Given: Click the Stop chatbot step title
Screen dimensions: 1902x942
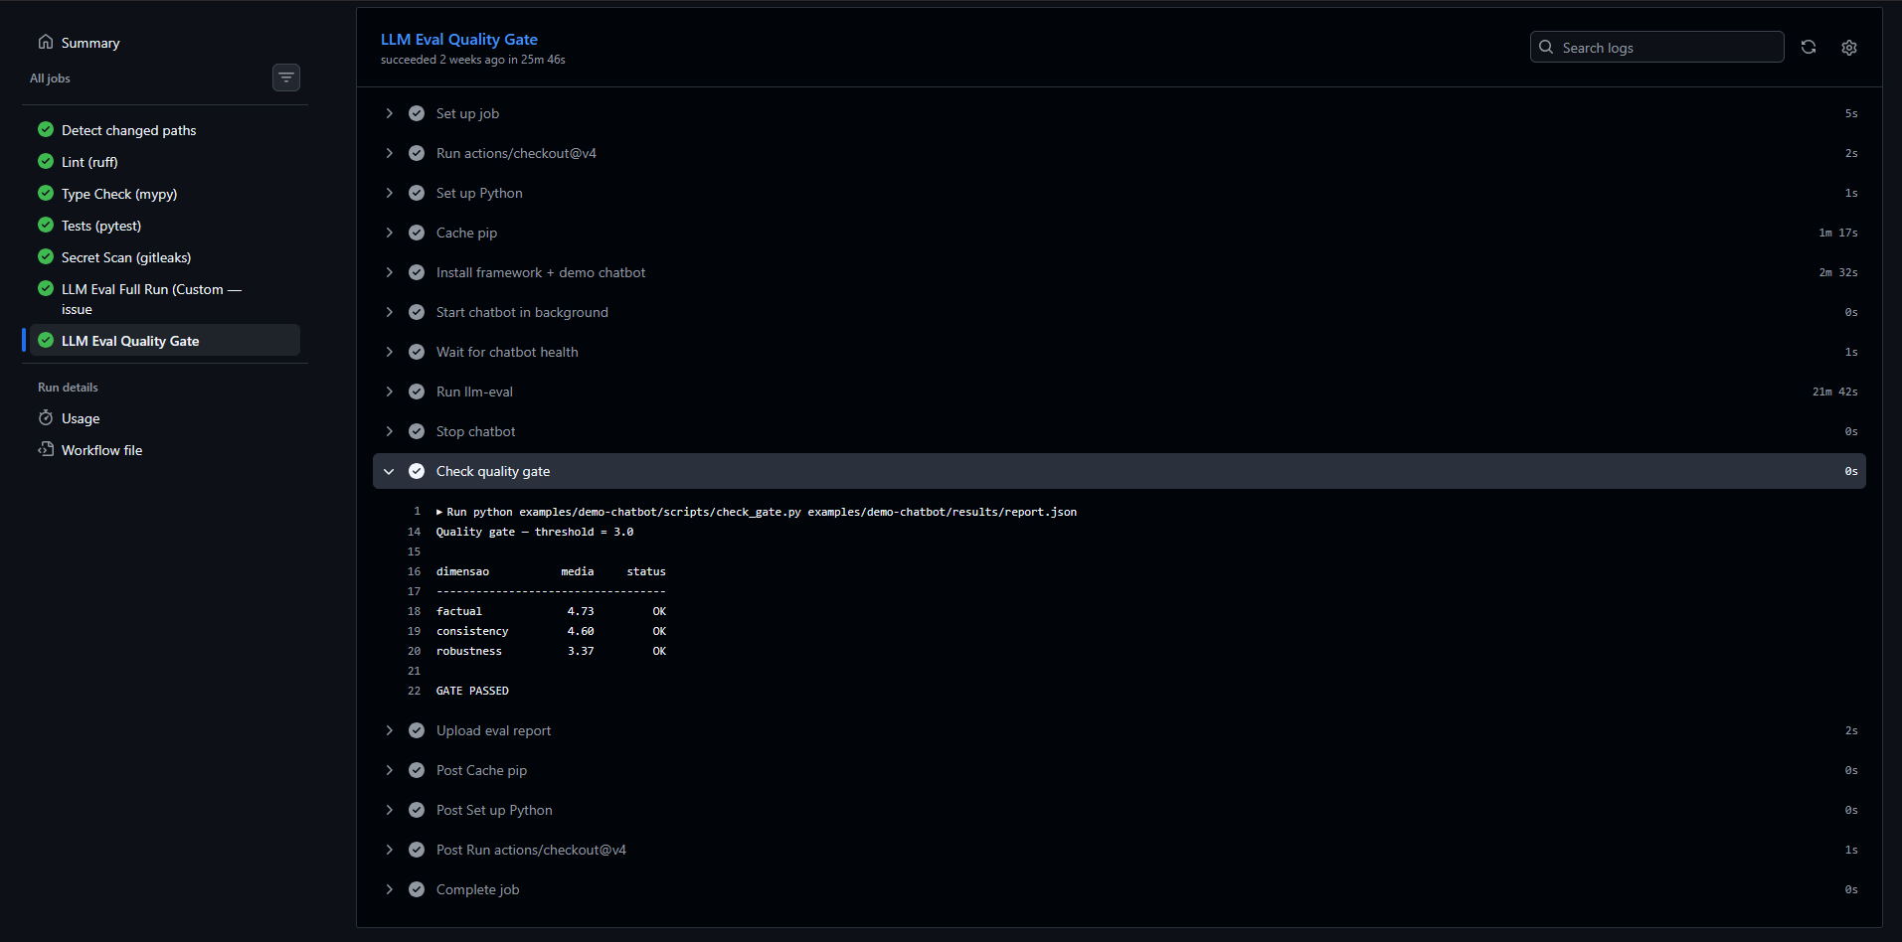Looking at the screenshot, I should coord(475,431).
